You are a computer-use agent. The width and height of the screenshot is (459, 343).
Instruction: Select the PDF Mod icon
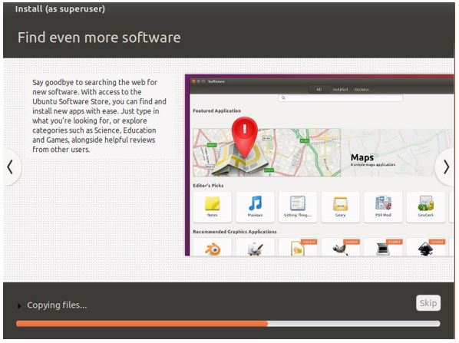tap(383, 206)
